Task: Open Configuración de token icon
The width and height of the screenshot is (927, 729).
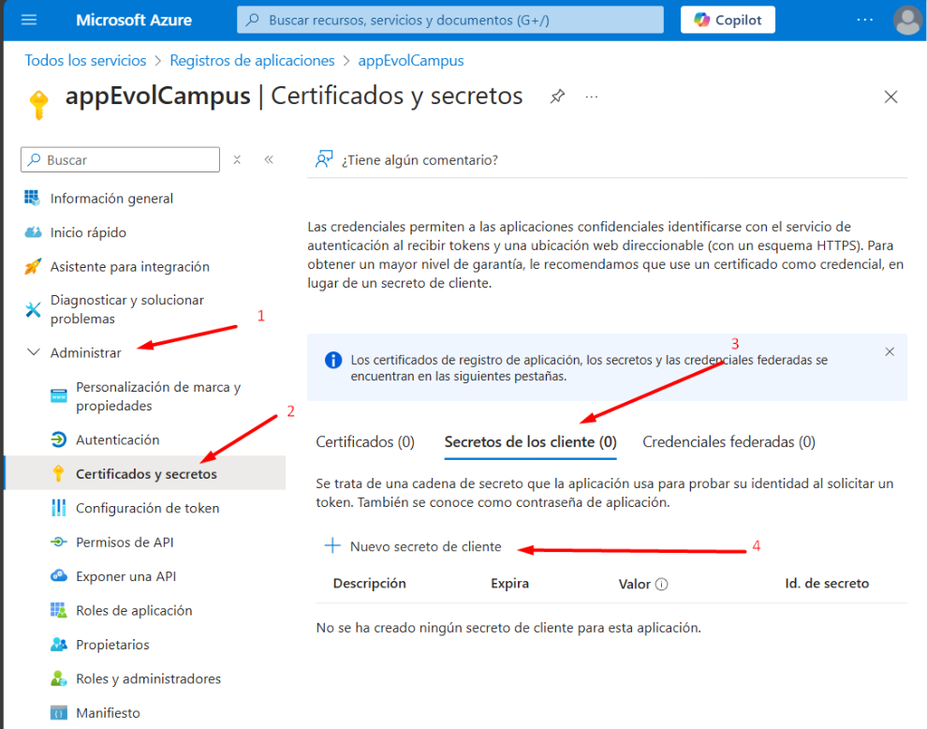Action: [59, 508]
